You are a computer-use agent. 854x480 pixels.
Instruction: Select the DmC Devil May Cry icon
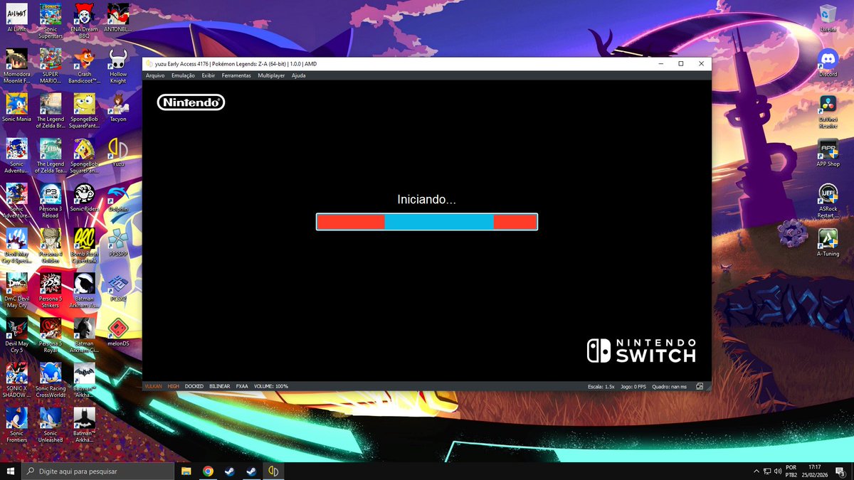coord(16,290)
